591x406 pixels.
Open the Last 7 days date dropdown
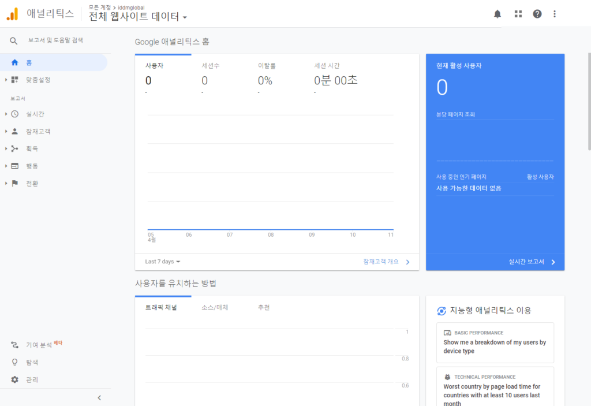163,262
